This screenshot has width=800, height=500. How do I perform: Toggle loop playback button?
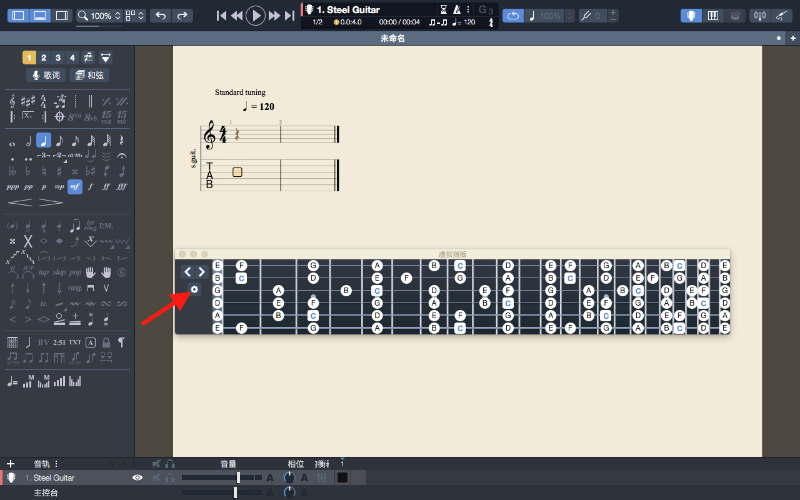512,16
